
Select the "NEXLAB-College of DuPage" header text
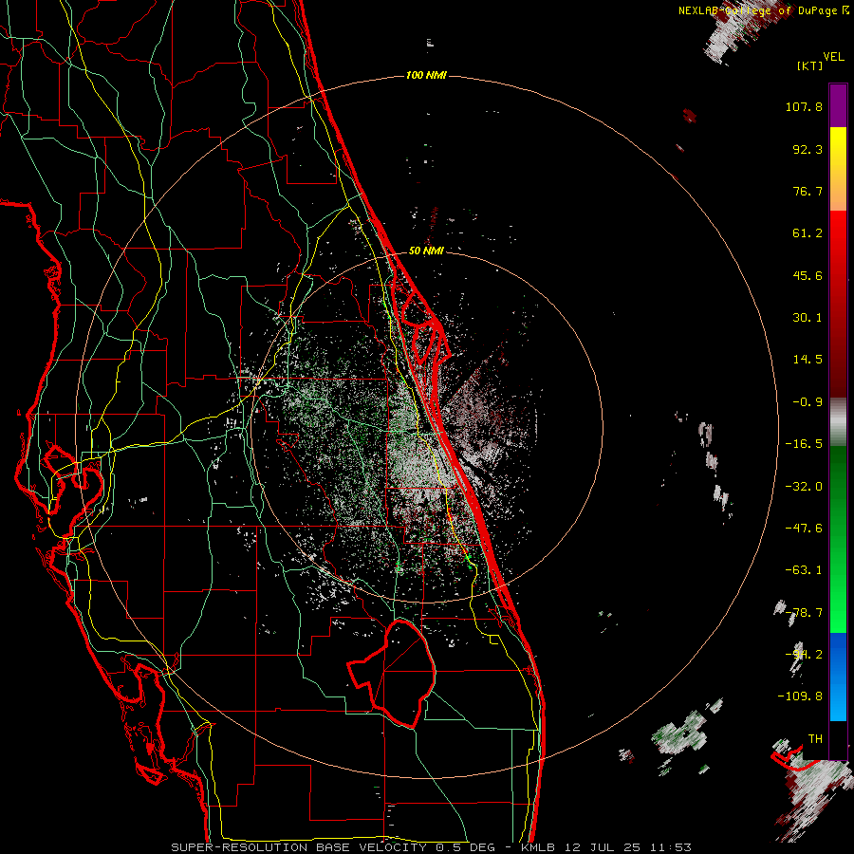click(757, 10)
